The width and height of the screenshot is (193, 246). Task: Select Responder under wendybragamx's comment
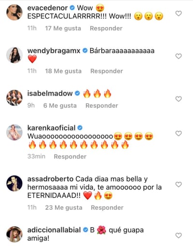107,71
